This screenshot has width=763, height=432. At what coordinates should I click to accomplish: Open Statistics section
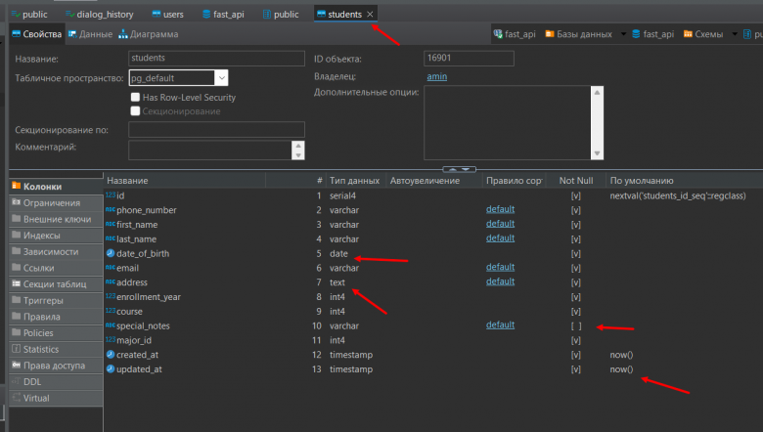click(56, 349)
